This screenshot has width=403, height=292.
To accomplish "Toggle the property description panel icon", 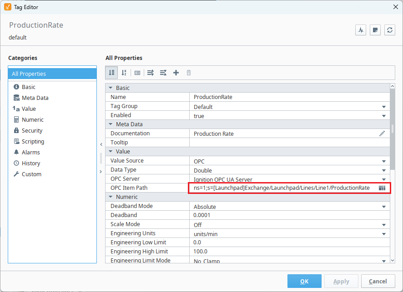I will 137,73.
